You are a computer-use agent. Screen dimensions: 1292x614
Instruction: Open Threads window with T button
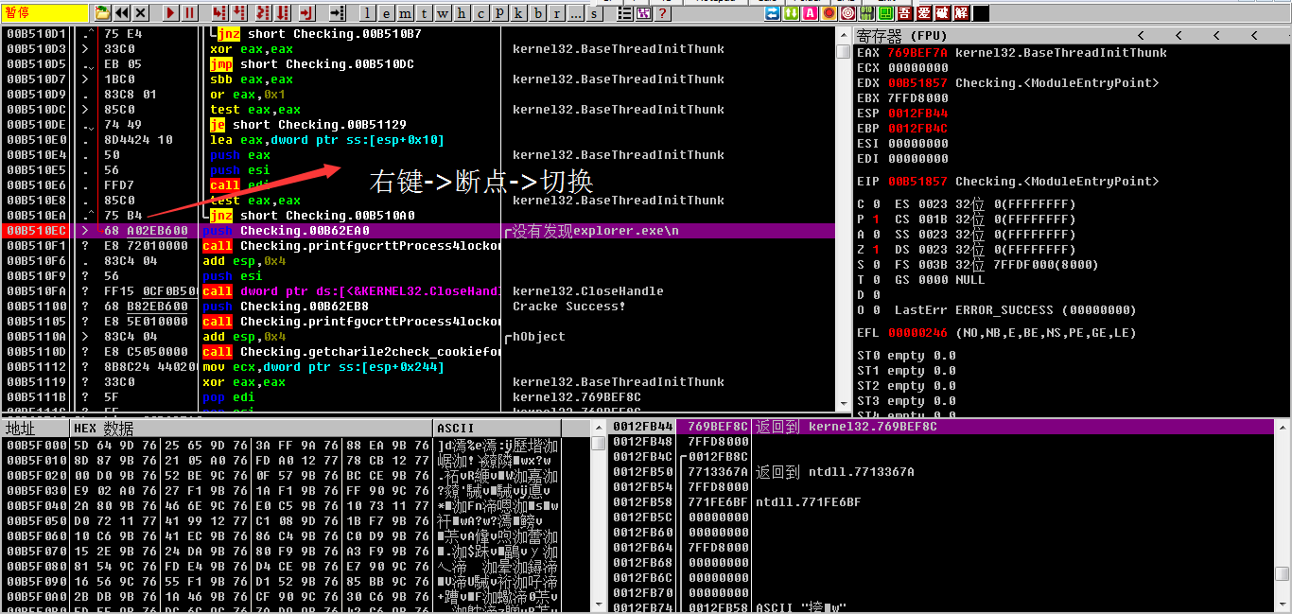click(x=424, y=13)
